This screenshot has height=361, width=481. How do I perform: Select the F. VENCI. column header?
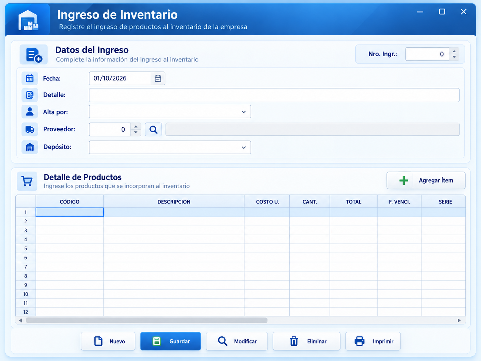point(399,202)
